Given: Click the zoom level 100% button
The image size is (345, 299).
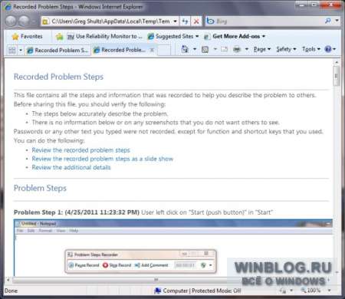Looking at the screenshot, I should [310, 291].
